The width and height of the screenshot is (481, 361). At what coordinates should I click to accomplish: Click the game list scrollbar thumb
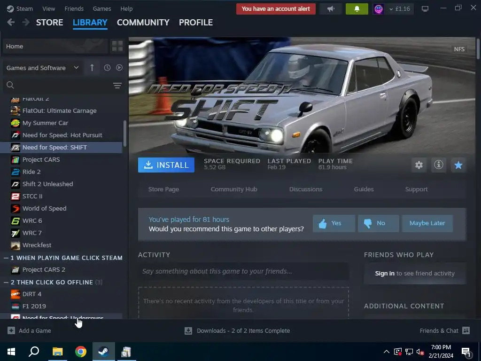(125, 133)
